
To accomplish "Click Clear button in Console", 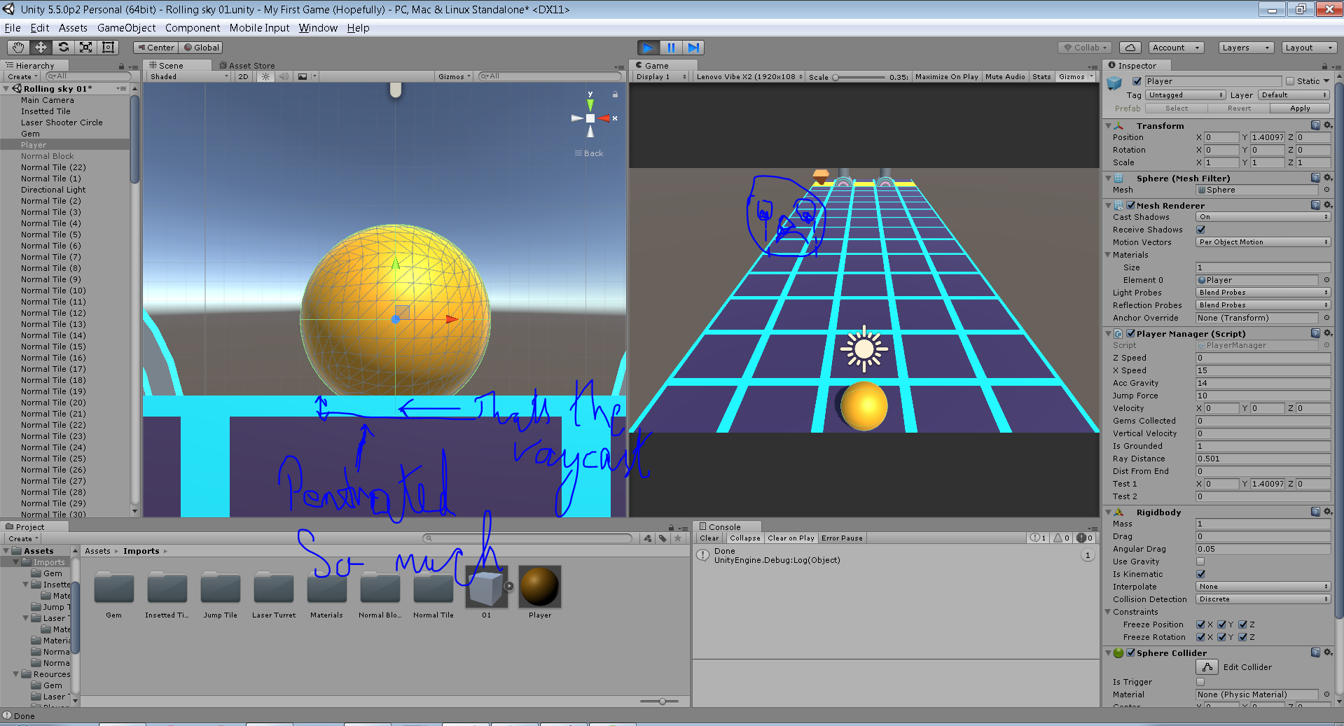I will pyautogui.click(x=709, y=538).
